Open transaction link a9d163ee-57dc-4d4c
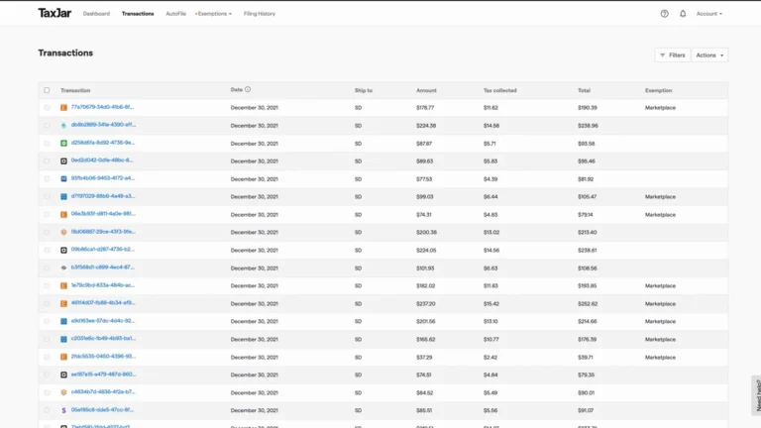This screenshot has width=761, height=428. (x=103, y=321)
